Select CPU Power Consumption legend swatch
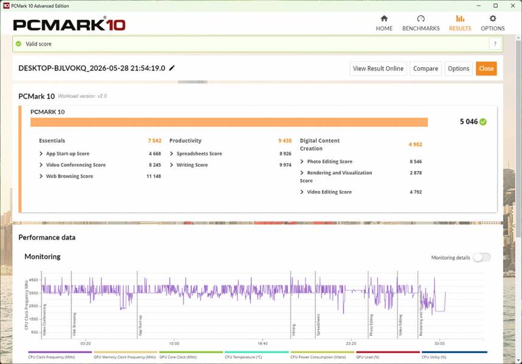522x364 pixels. coord(322,352)
